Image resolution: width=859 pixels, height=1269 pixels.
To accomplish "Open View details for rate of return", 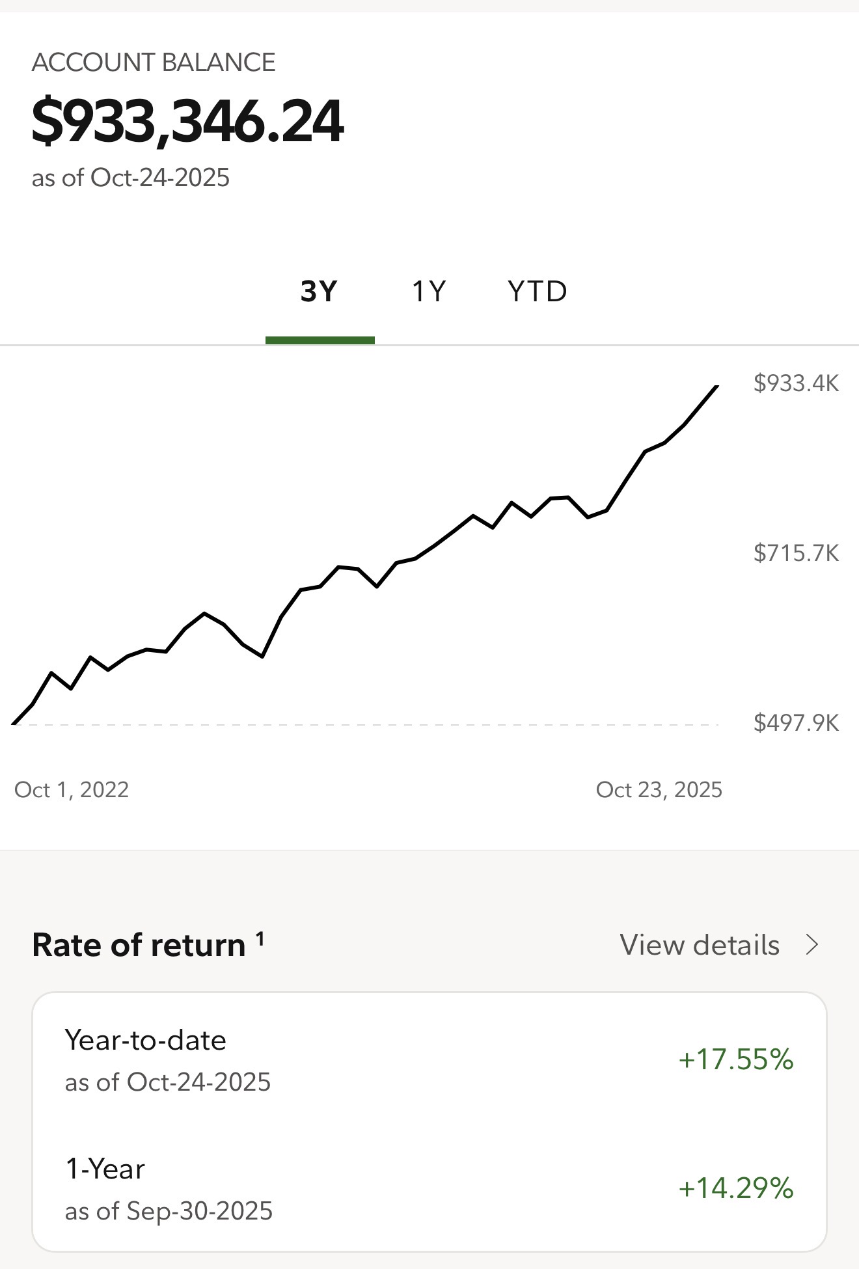I will pyautogui.click(x=699, y=945).
